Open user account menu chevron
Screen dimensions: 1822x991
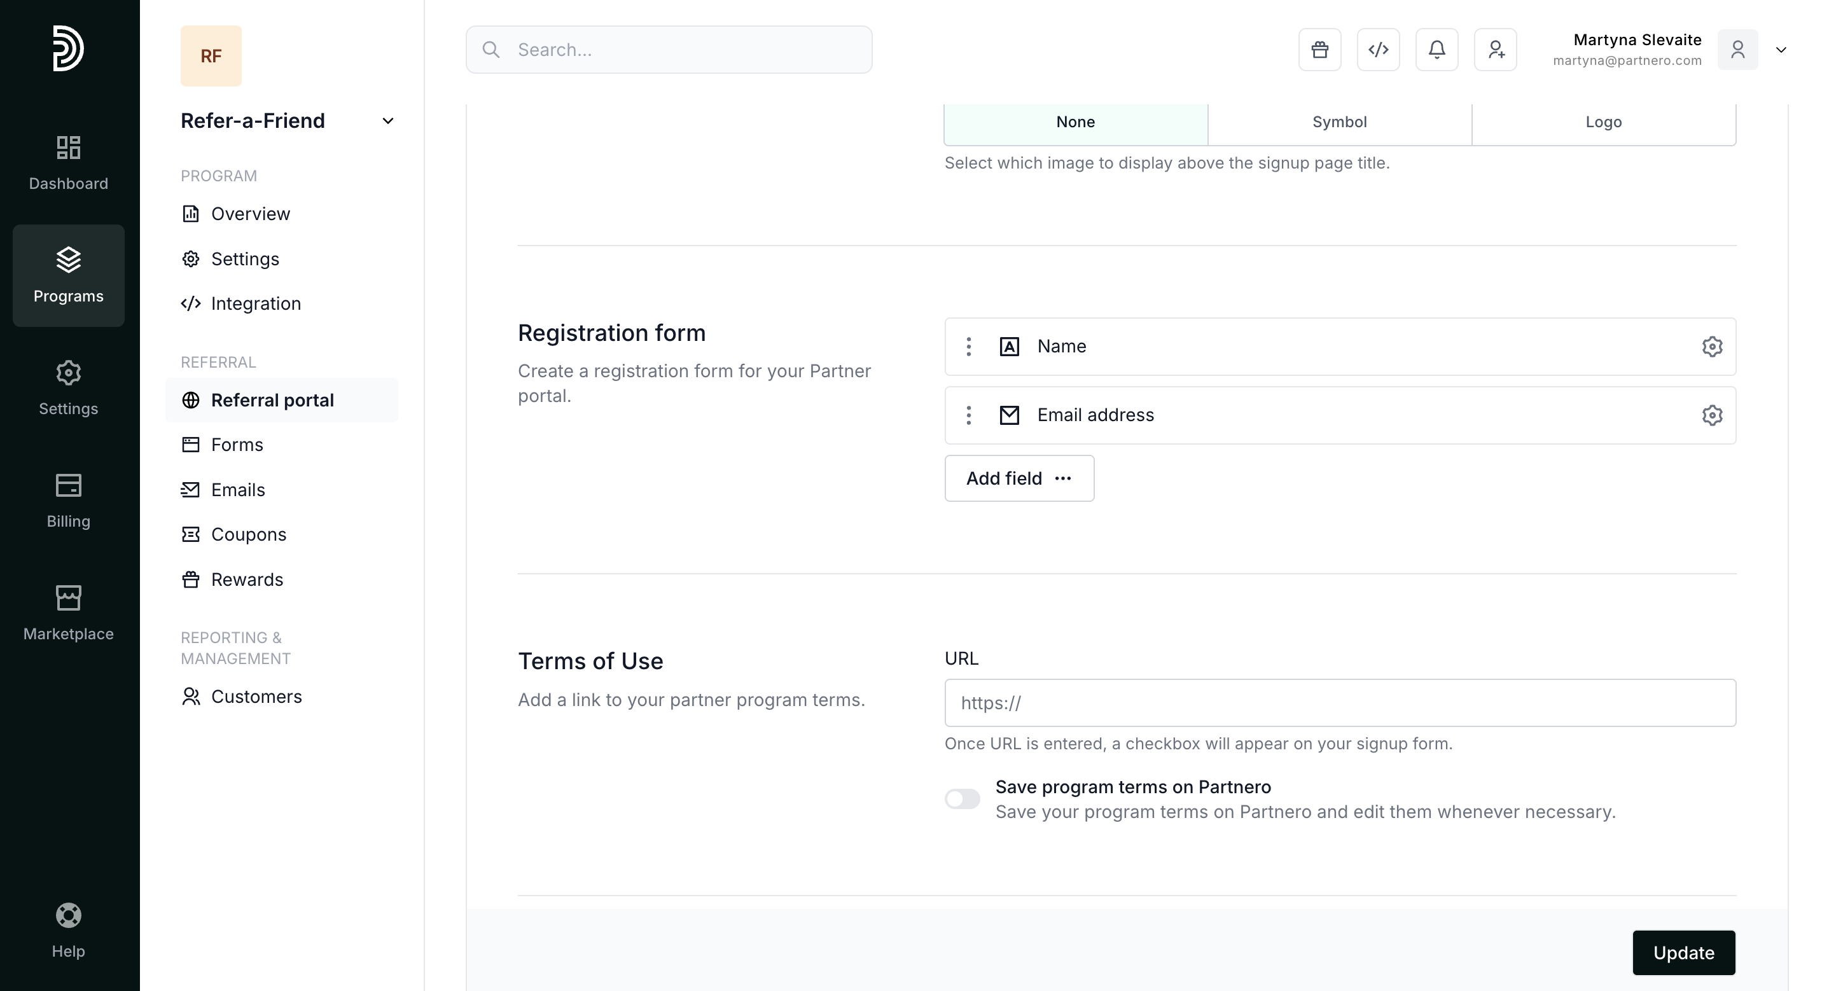coord(1781,50)
